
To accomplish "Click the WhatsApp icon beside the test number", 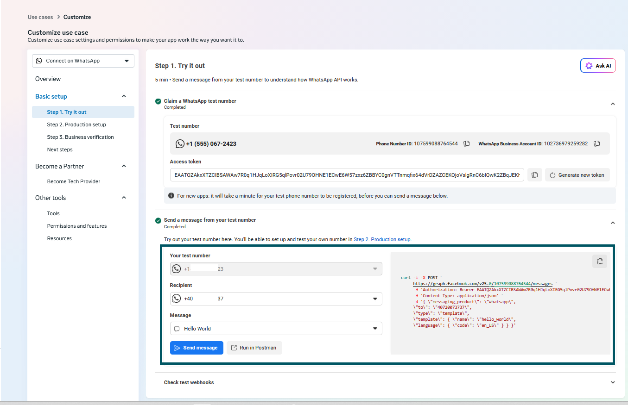I will 180,144.
